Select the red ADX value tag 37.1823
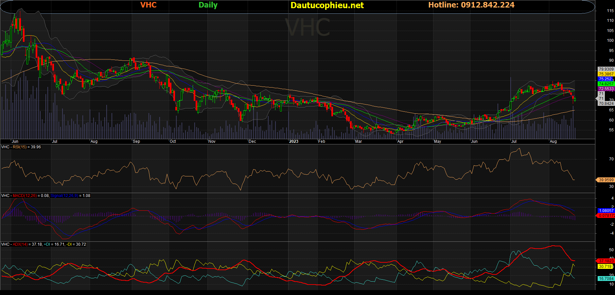Screen dimensions: 615x295 tap(606, 261)
